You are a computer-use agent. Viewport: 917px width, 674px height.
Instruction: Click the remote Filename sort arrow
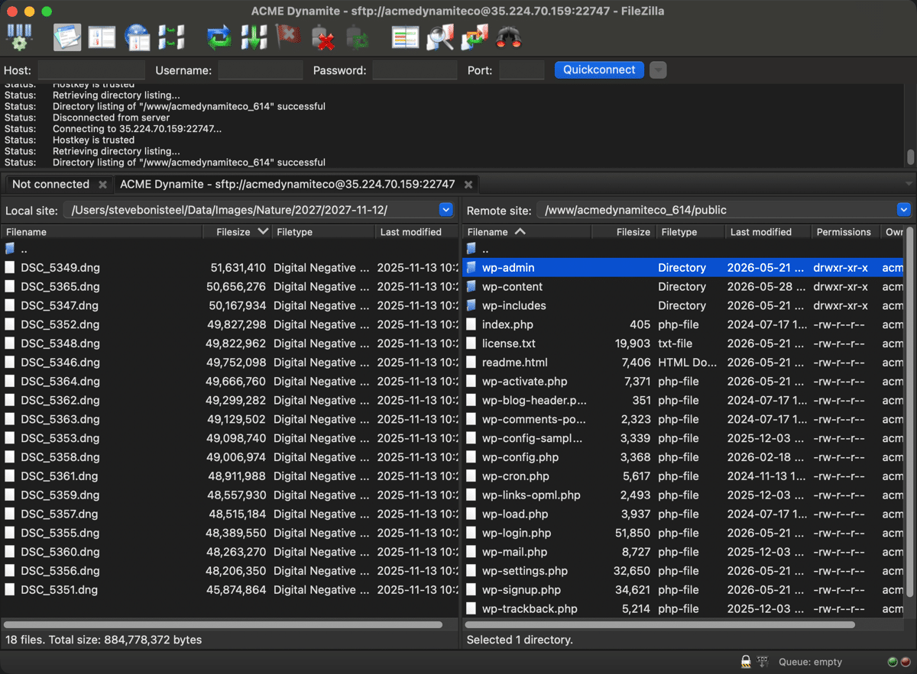tap(520, 231)
